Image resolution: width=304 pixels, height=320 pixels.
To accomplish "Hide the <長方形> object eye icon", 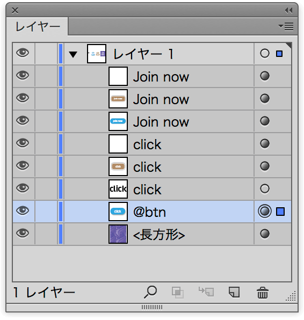I will (x=23, y=233).
